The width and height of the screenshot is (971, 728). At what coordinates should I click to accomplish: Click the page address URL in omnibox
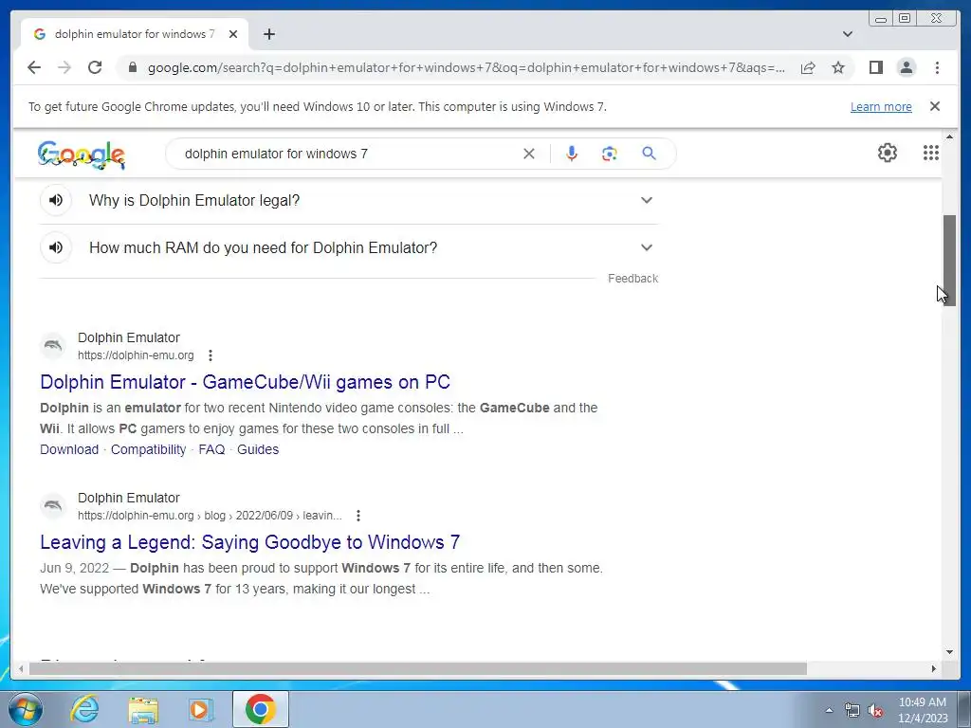tap(467, 67)
